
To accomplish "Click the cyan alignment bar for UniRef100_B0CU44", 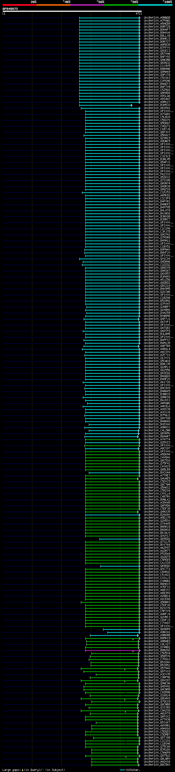I will tap(114, 473).
